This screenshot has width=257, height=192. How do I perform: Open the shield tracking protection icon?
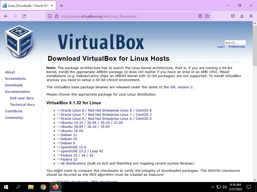point(50,16)
